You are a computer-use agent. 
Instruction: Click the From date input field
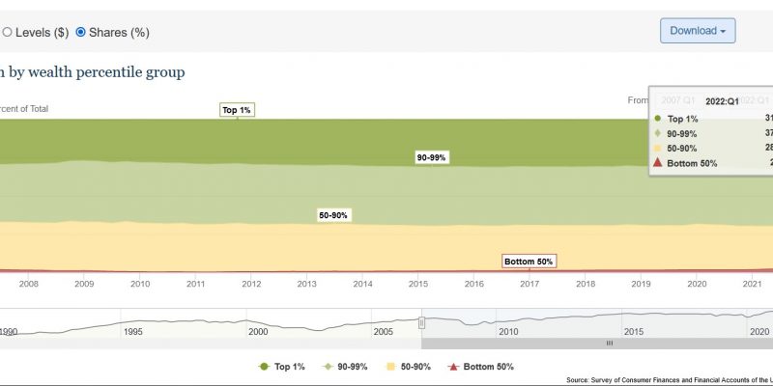675,99
